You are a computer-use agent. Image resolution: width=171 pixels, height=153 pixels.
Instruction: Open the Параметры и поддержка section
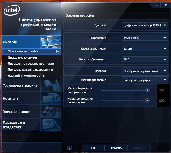click(31, 125)
